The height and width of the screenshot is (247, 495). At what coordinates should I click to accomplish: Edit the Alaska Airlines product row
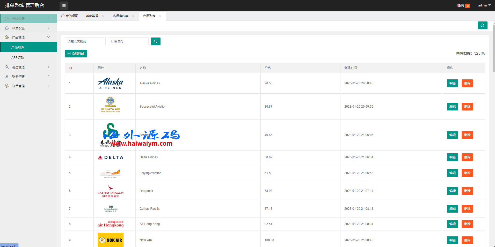click(x=452, y=83)
